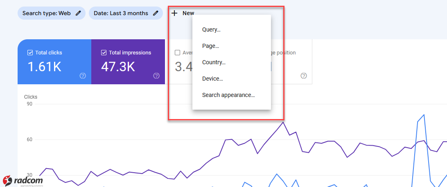Click the 1.61K Total clicks value
Viewport: 447px width, 187px height.
44,67
